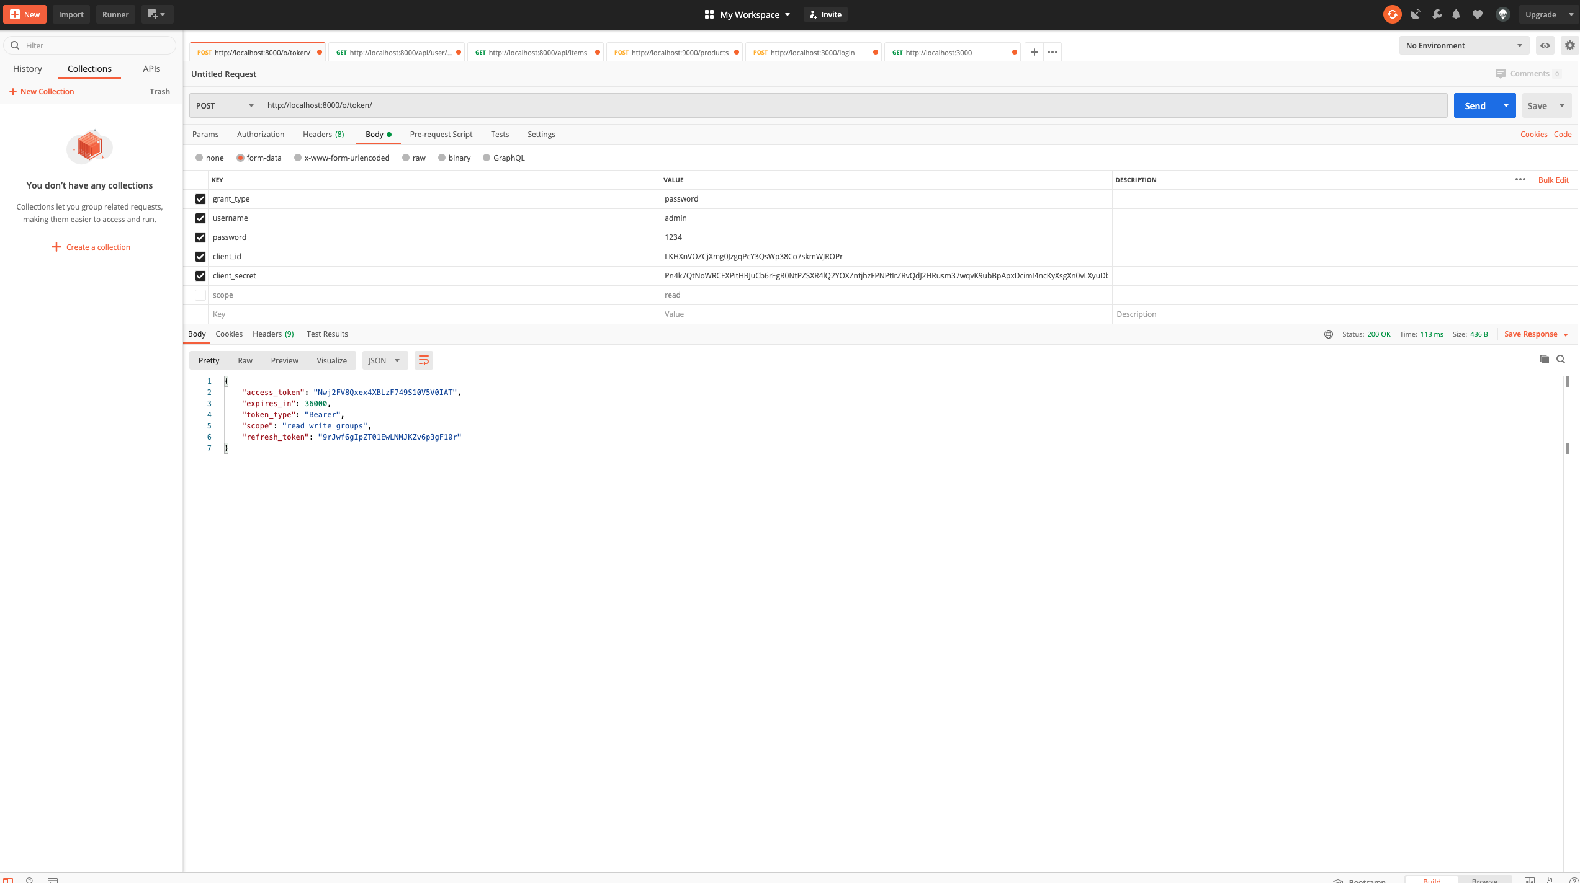Uncheck the grant_type form-data row

(200, 198)
